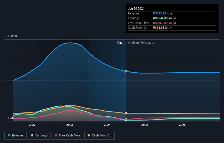Click the Free Cash Flow pink data point marker
This screenshot has width=224, height=143.
126,119
